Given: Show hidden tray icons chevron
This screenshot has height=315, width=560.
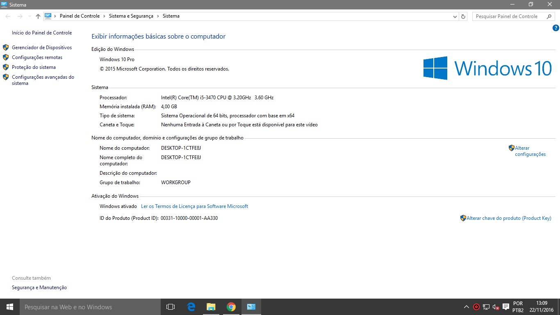Looking at the screenshot, I should [467, 307].
